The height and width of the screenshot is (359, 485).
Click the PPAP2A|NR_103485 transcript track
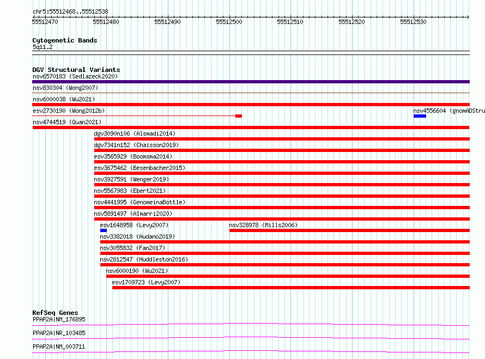coord(251,338)
